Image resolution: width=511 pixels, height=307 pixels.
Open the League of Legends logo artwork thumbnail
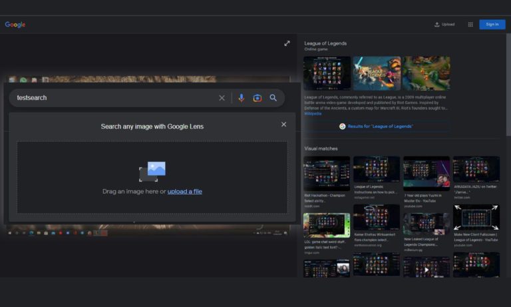(377, 73)
